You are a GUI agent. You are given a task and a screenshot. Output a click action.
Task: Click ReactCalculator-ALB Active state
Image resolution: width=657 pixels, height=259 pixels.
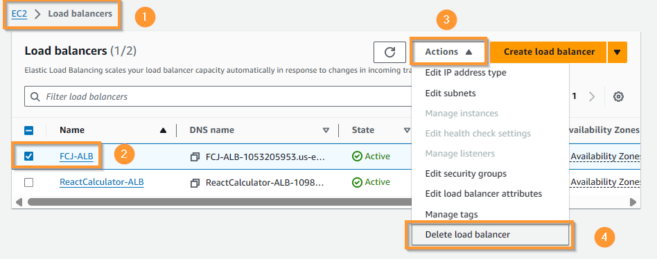(371, 182)
